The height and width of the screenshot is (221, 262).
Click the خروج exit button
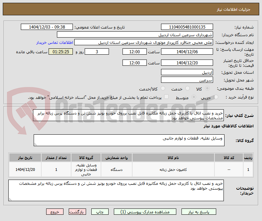pyautogui.click(x=55, y=212)
